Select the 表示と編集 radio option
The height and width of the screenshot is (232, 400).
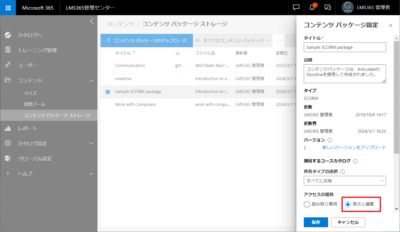point(348,204)
